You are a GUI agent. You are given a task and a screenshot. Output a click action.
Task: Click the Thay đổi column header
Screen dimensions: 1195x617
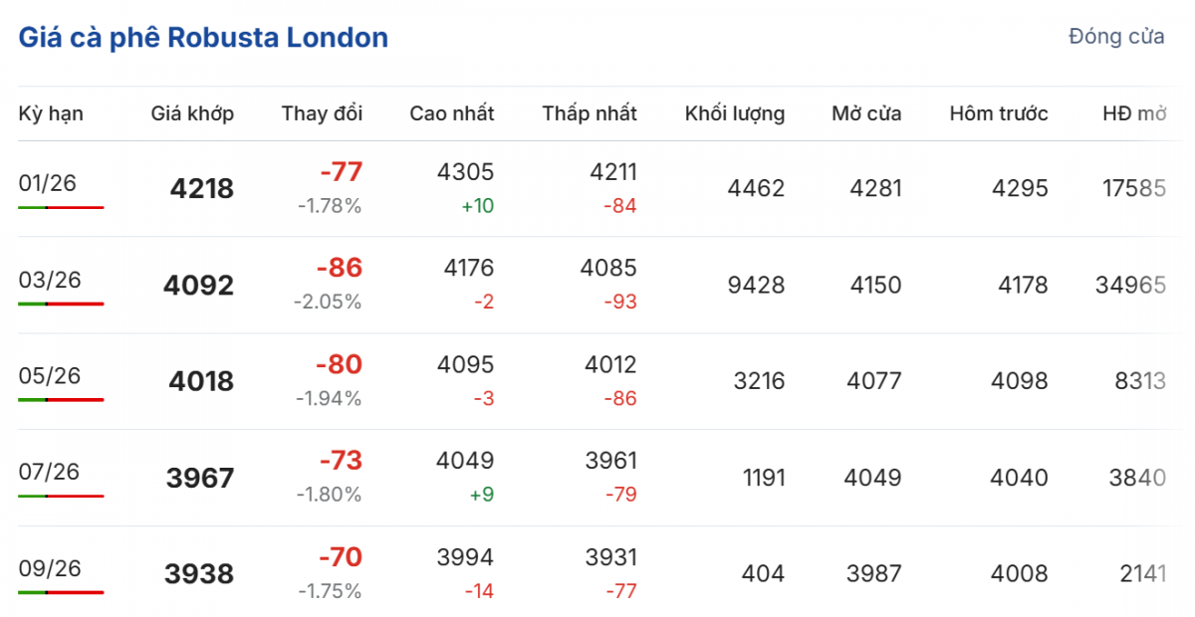(322, 113)
